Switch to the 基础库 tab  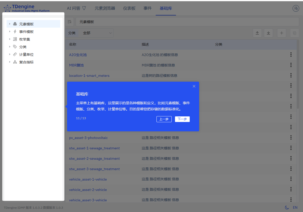[x=166, y=8]
